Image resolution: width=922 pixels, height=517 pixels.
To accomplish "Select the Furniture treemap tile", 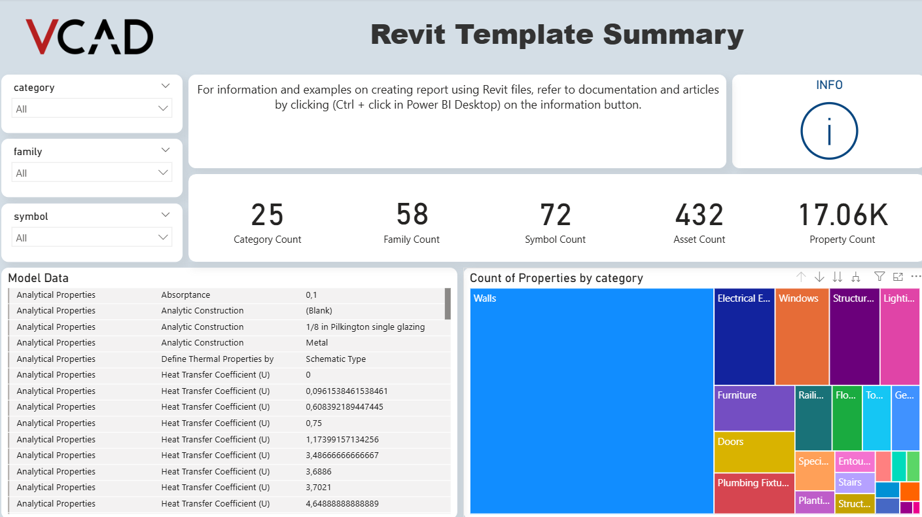I will [754, 408].
